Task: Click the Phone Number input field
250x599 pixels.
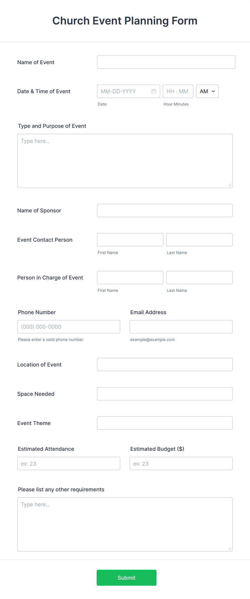Action: [x=69, y=326]
